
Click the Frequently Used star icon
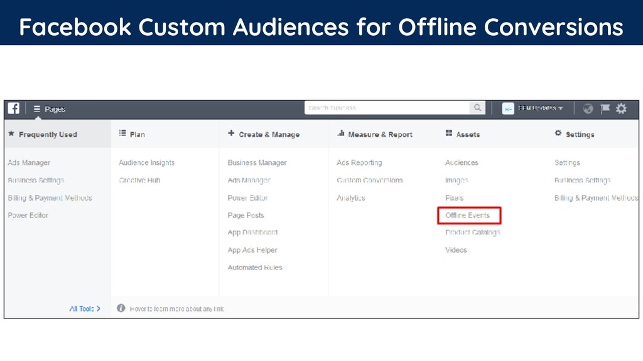11,133
